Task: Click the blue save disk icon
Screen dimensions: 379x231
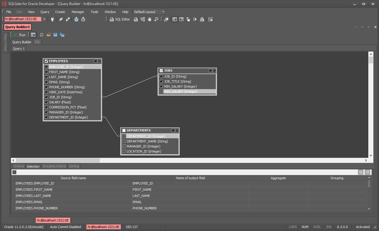Action: [x=55, y=35]
